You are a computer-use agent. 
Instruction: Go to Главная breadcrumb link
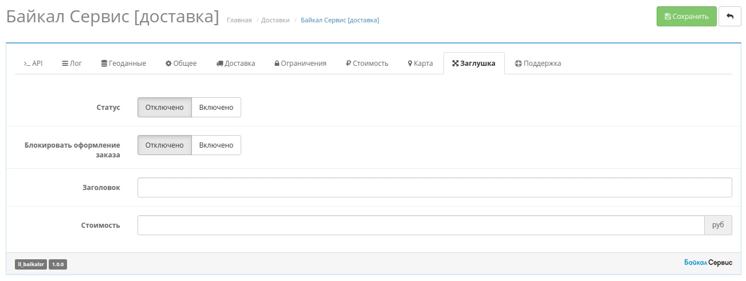pyautogui.click(x=239, y=20)
